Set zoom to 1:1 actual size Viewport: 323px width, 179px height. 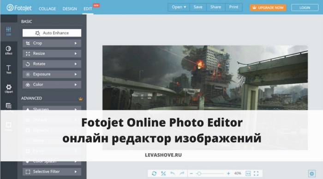[248, 173]
